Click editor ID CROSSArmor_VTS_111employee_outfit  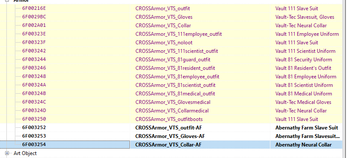(x=178, y=34)
